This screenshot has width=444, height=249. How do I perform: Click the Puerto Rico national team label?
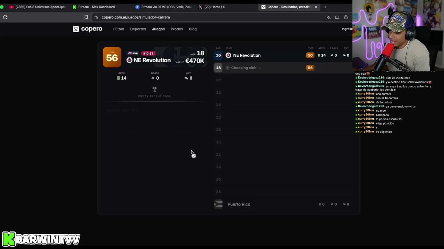click(x=239, y=204)
